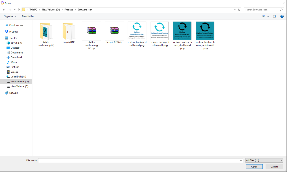Select Software Icon in breadcrumb
The width and height of the screenshot is (287, 172).
(85, 10)
